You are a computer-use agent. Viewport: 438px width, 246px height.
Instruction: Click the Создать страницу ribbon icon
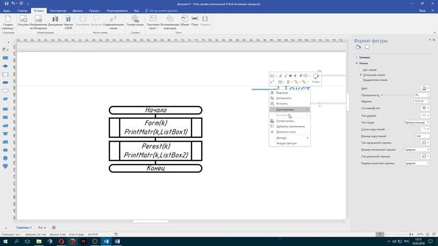(x=8, y=23)
